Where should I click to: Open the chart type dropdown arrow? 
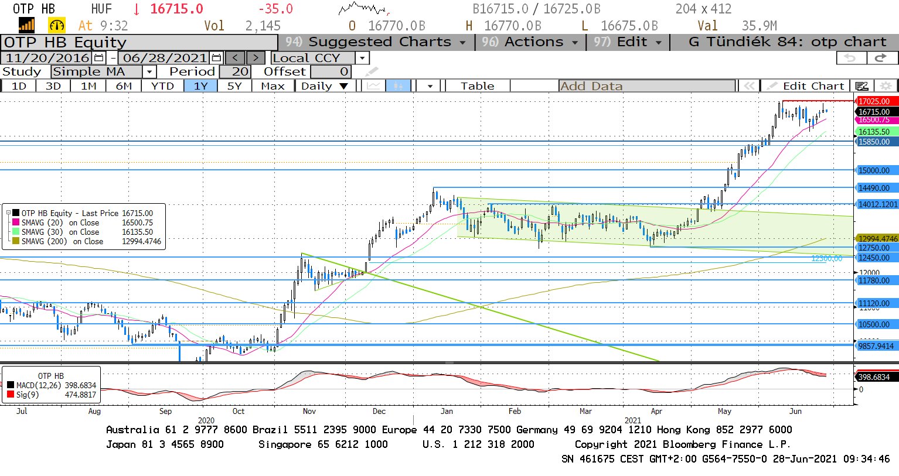pyautogui.click(x=430, y=86)
